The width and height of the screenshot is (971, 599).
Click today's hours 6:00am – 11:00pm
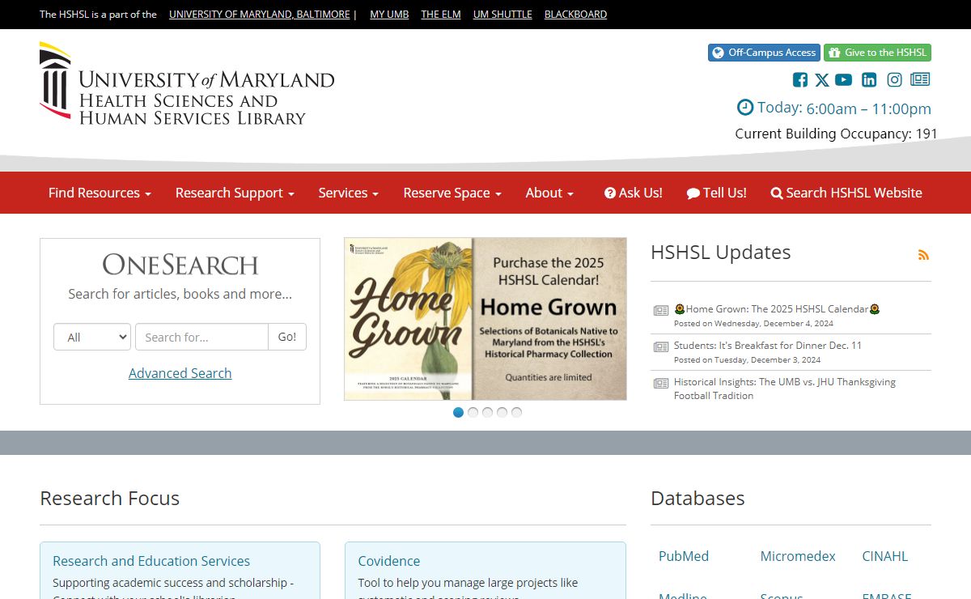pos(868,108)
